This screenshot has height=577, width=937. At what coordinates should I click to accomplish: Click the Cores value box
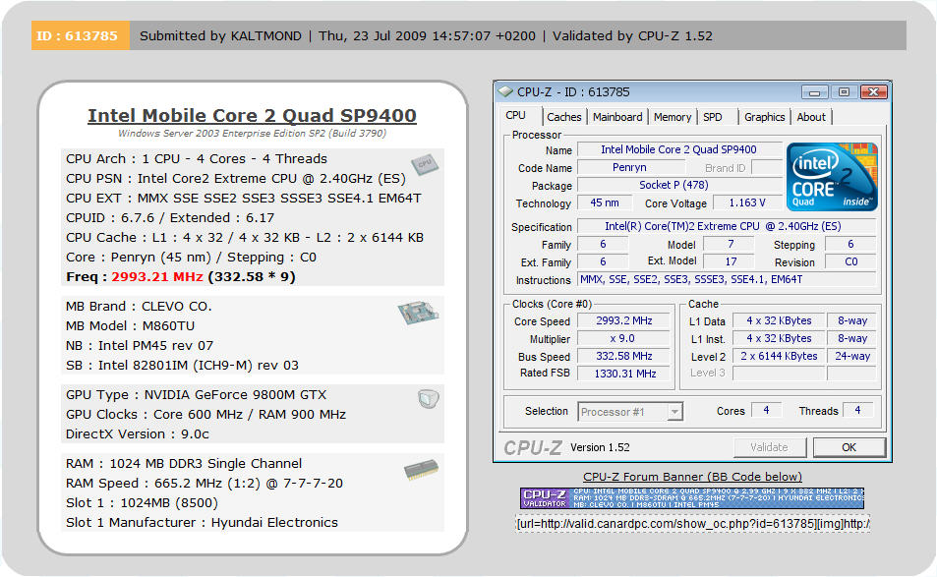766,410
